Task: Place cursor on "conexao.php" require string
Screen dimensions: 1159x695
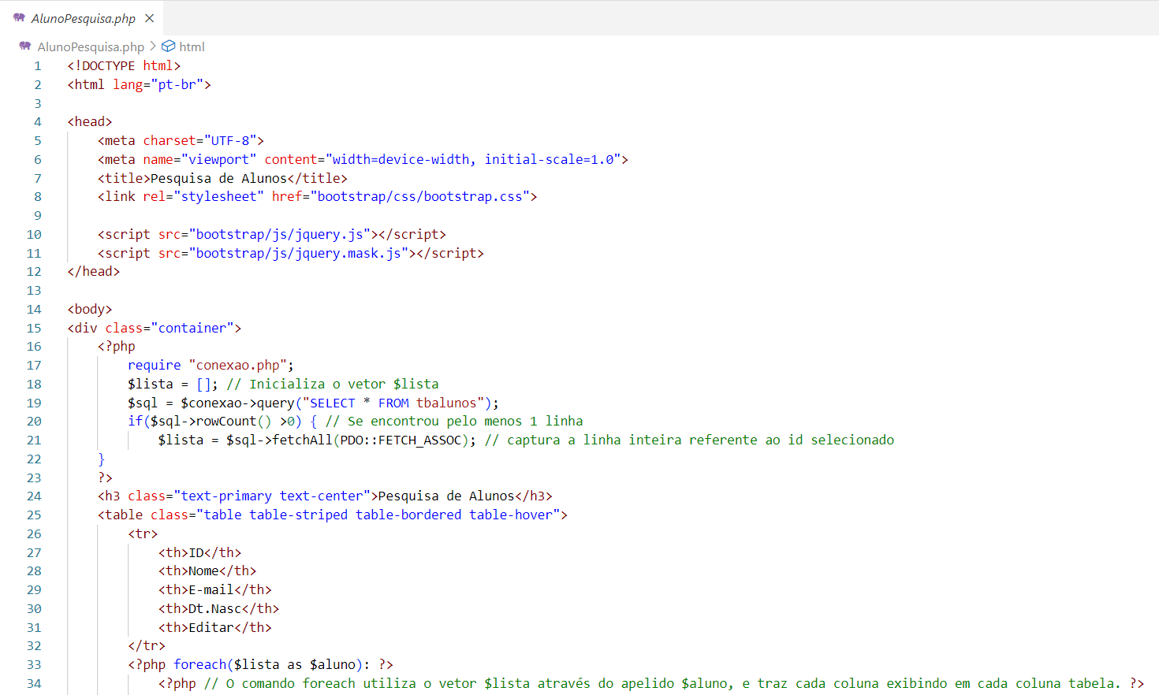Action: pyautogui.click(x=238, y=366)
